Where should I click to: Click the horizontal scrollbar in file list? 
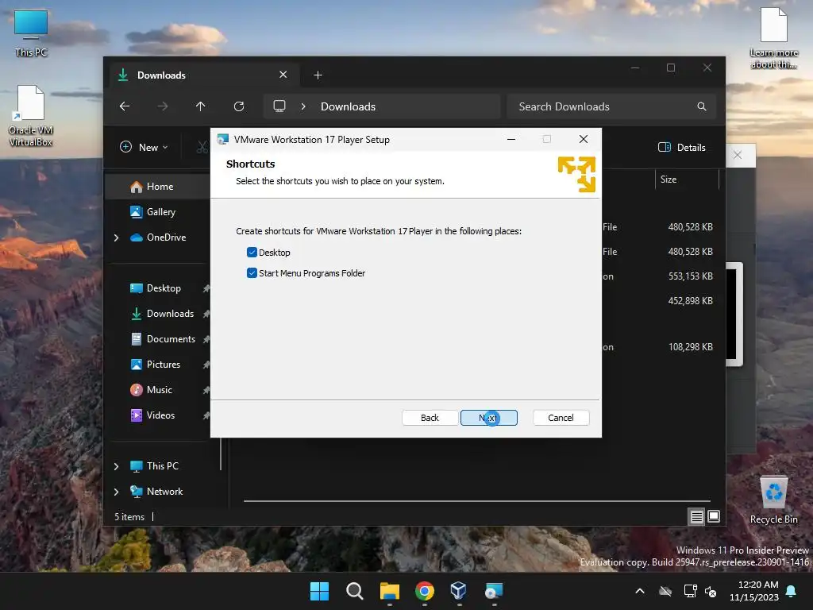click(476, 501)
